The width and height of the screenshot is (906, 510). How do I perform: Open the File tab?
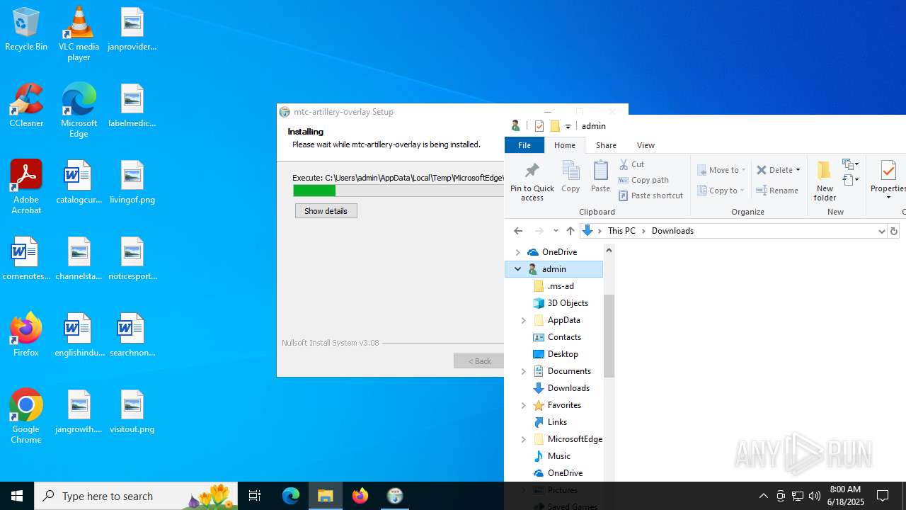point(524,145)
